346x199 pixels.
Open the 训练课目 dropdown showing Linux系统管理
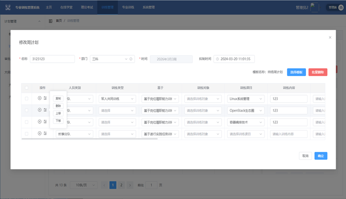point(246,99)
